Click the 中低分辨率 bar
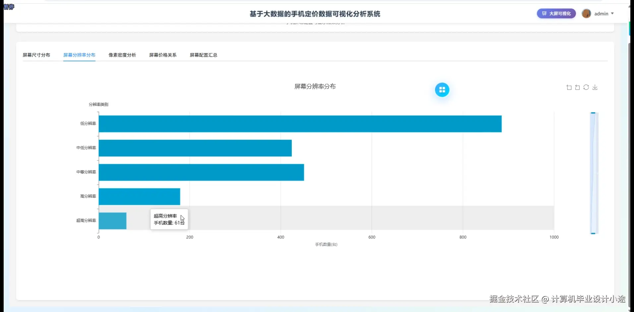 point(195,148)
